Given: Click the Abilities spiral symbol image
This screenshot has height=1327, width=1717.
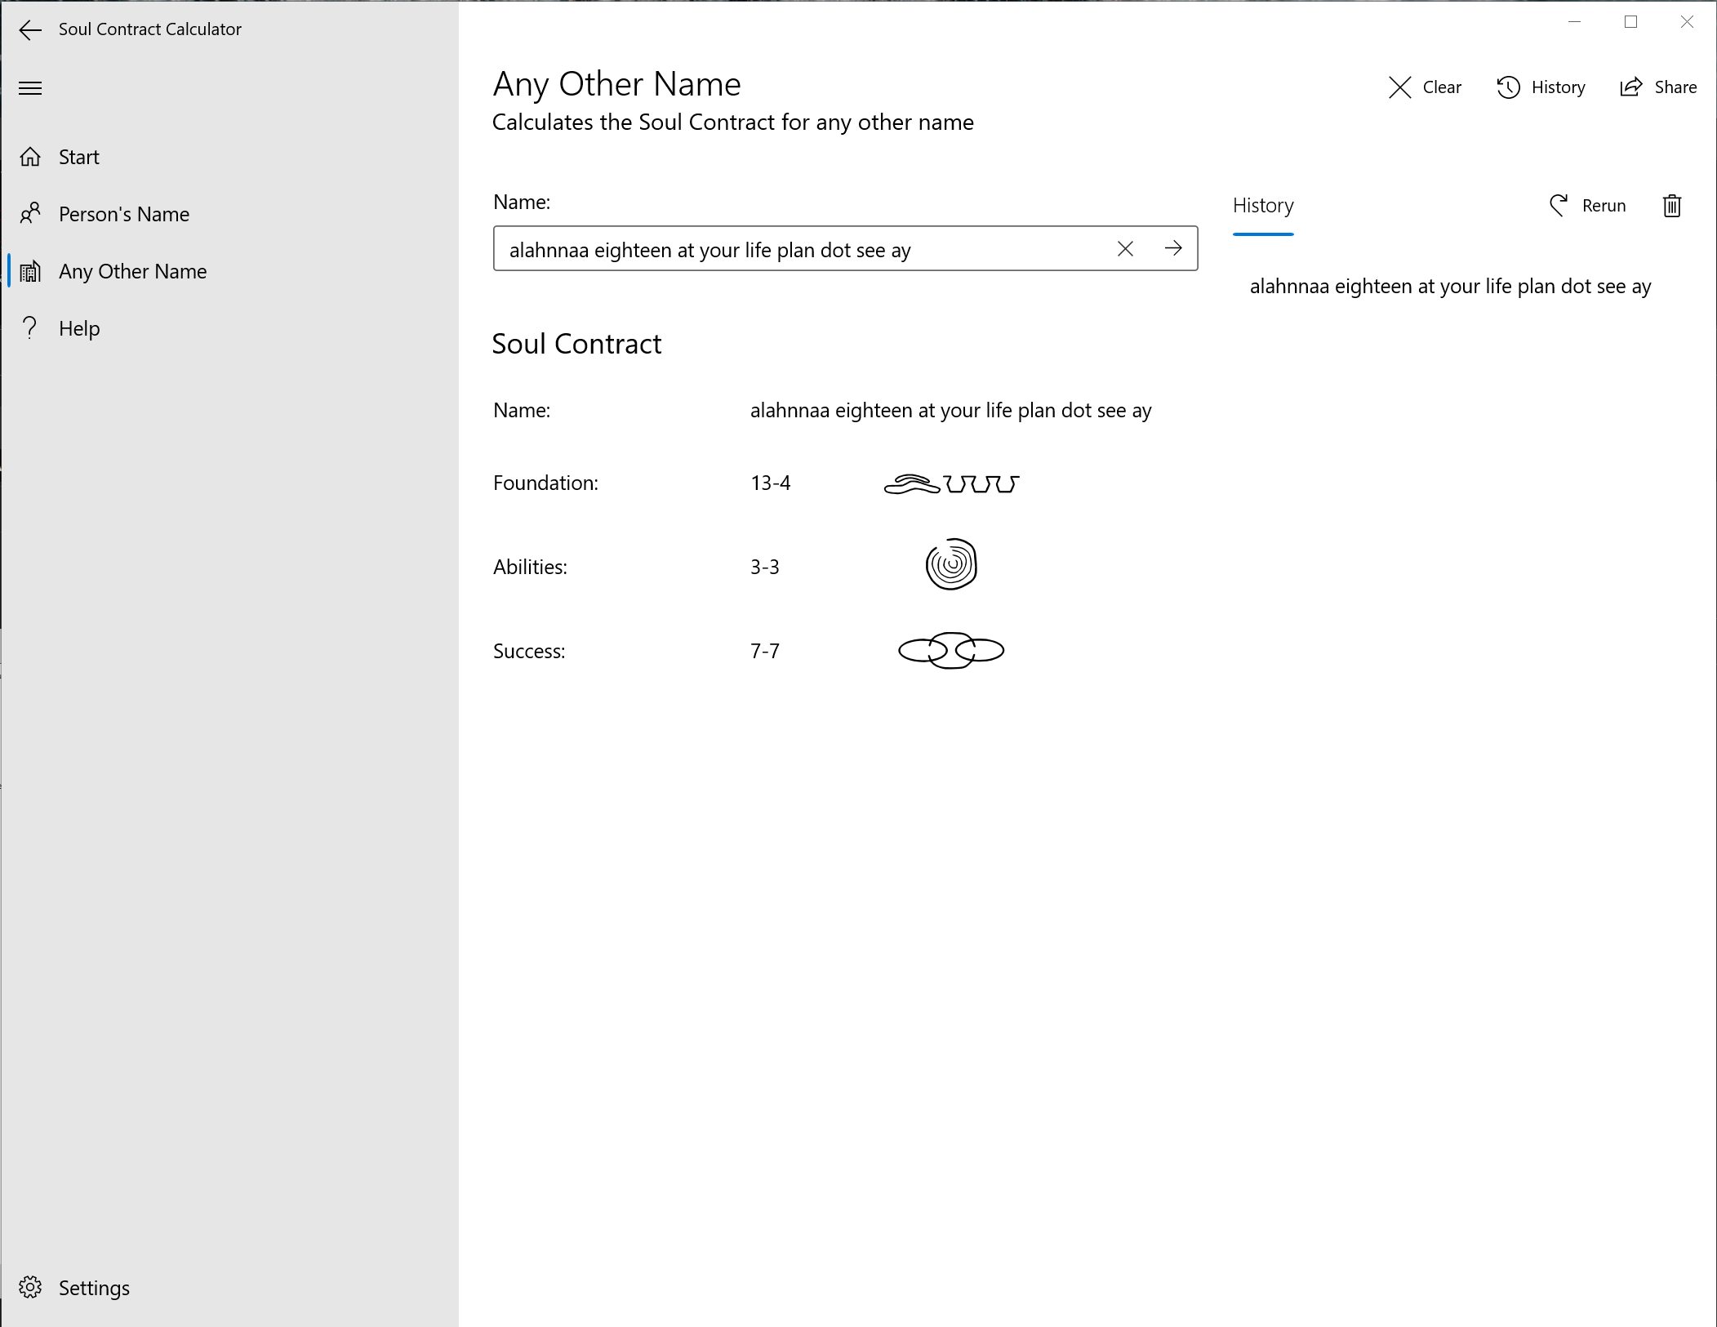Looking at the screenshot, I should click(951, 564).
